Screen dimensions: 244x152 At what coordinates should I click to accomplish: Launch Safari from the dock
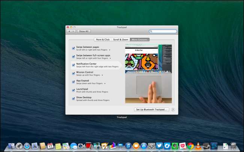pyautogui.click(x=27, y=146)
